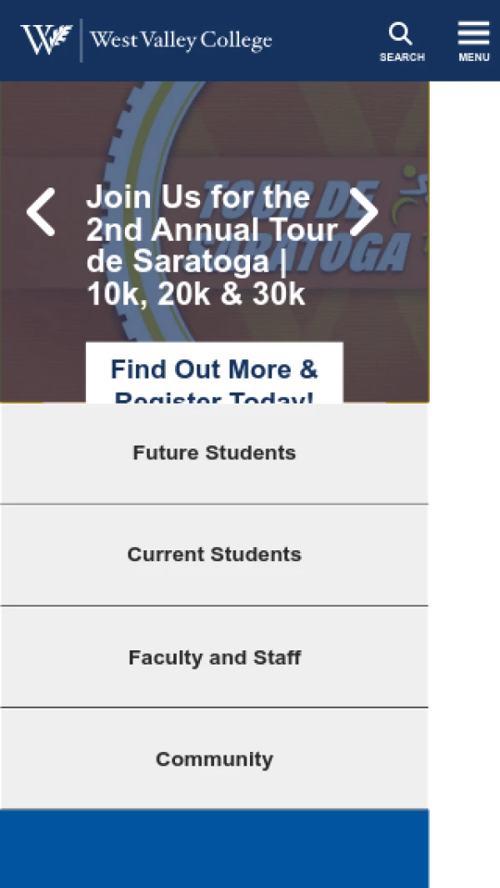Go to the previous carousel slide

[x=41, y=212]
